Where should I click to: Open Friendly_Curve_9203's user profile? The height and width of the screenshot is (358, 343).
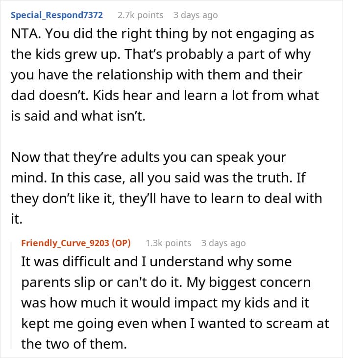coord(66,243)
